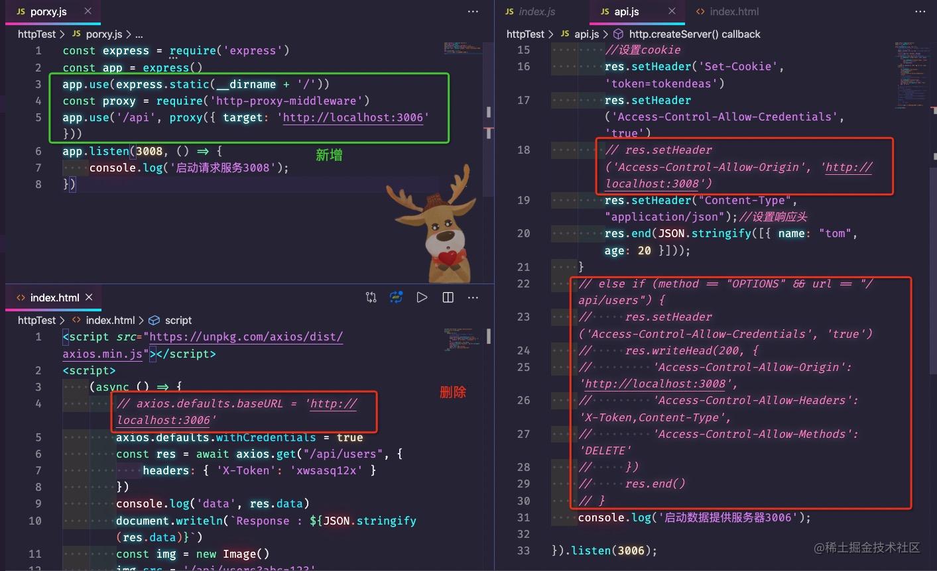The width and height of the screenshot is (937, 571).
Task: Click the JS file icon on porxy.js tab
Action: coord(21,11)
